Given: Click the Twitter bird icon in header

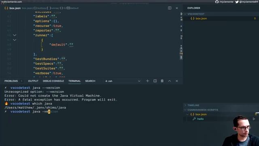Looking at the screenshot, I should pyautogui.click(x=237, y=2).
